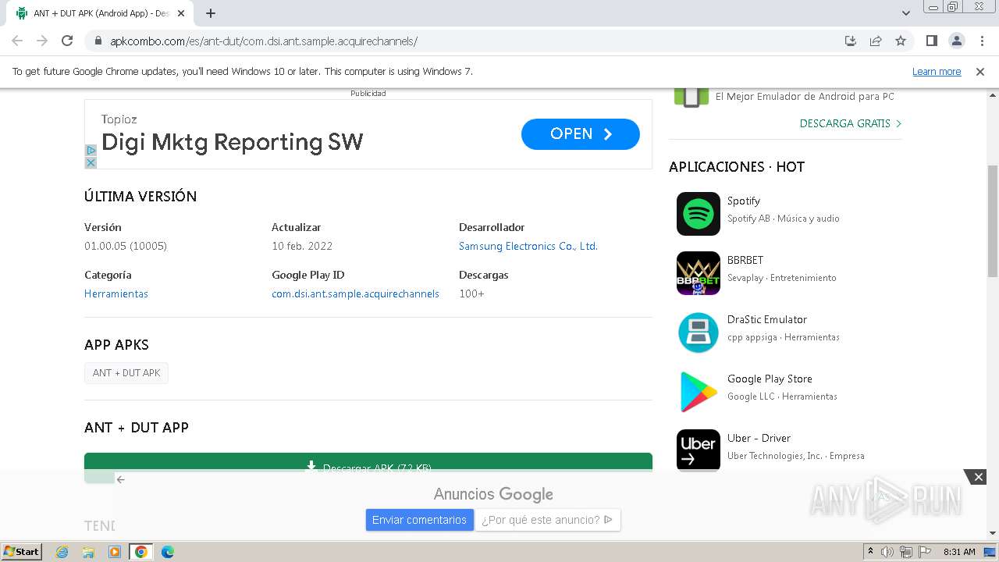Open volume control in tray
The height and width of the screenshot is (562, 999).
point(887,552)
